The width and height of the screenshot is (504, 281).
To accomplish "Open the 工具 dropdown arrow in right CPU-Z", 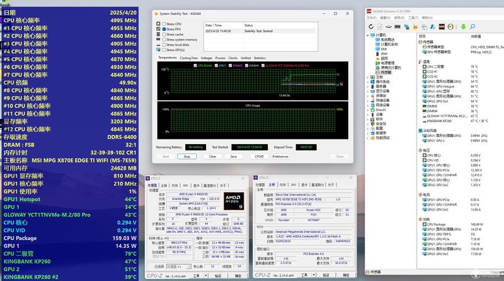I will 314,275.
